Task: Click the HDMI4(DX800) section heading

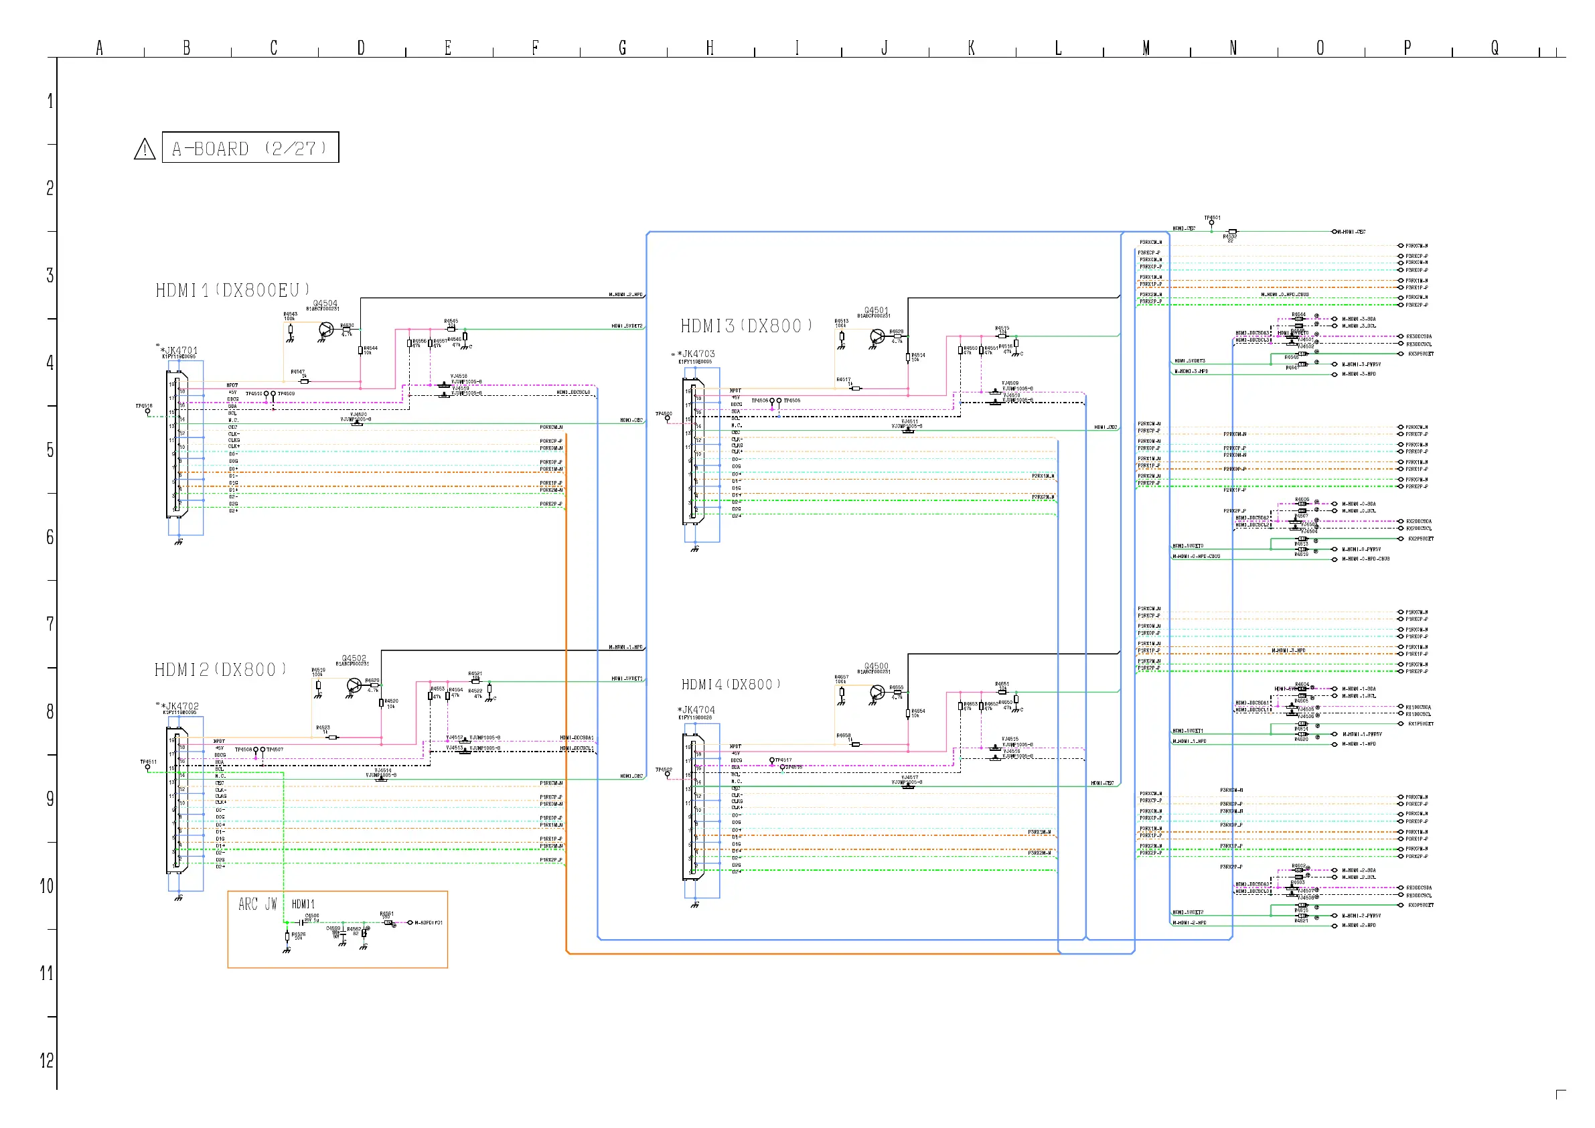Action: [x=731, y=685]
